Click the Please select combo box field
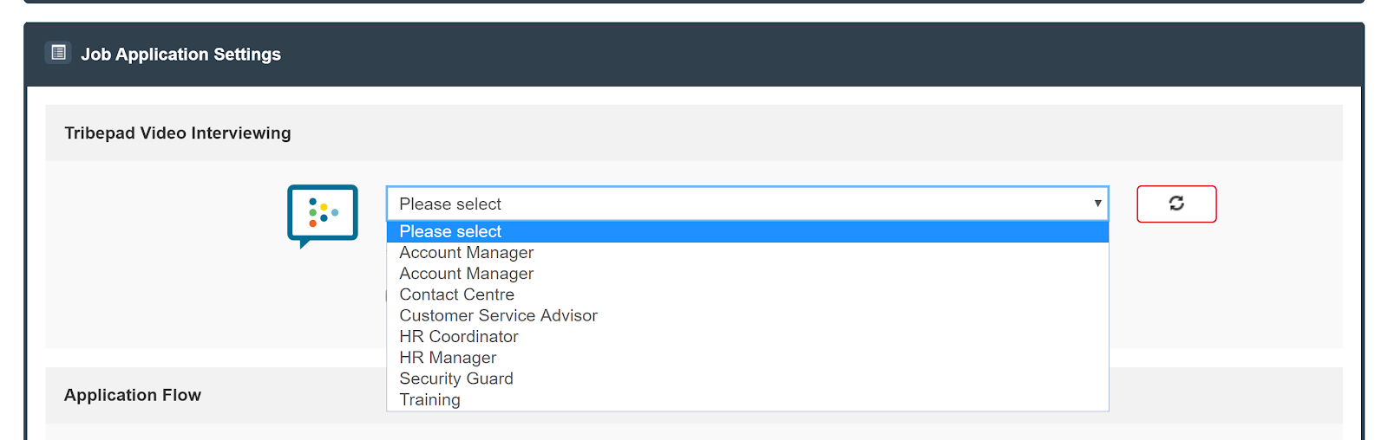Image resolution: width=1388 pixels, height=440 pixels. [x=747, y=204]
